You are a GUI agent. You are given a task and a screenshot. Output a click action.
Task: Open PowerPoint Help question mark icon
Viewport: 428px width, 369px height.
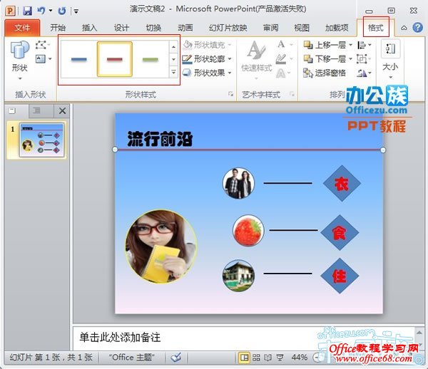click(x=417, y=28)
